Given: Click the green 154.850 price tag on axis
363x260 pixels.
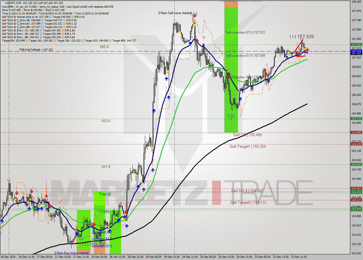Looking at the screenshot, I should point(356,164).
